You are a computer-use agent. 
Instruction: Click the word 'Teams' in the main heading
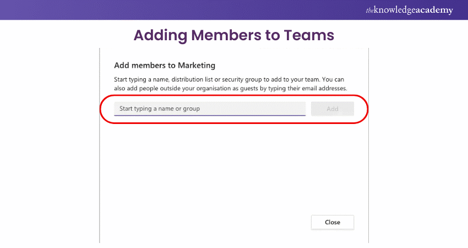pos(309,35)
